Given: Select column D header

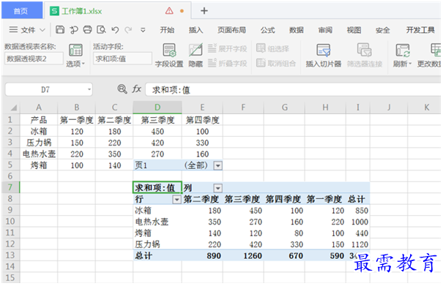Looking at the screenshot, I should point(157,108).
